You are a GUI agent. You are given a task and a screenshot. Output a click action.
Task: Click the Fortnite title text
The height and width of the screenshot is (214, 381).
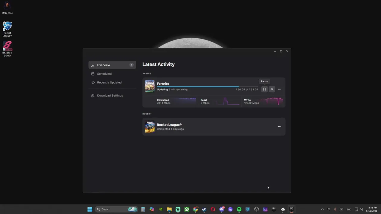(x=163, y=84)
